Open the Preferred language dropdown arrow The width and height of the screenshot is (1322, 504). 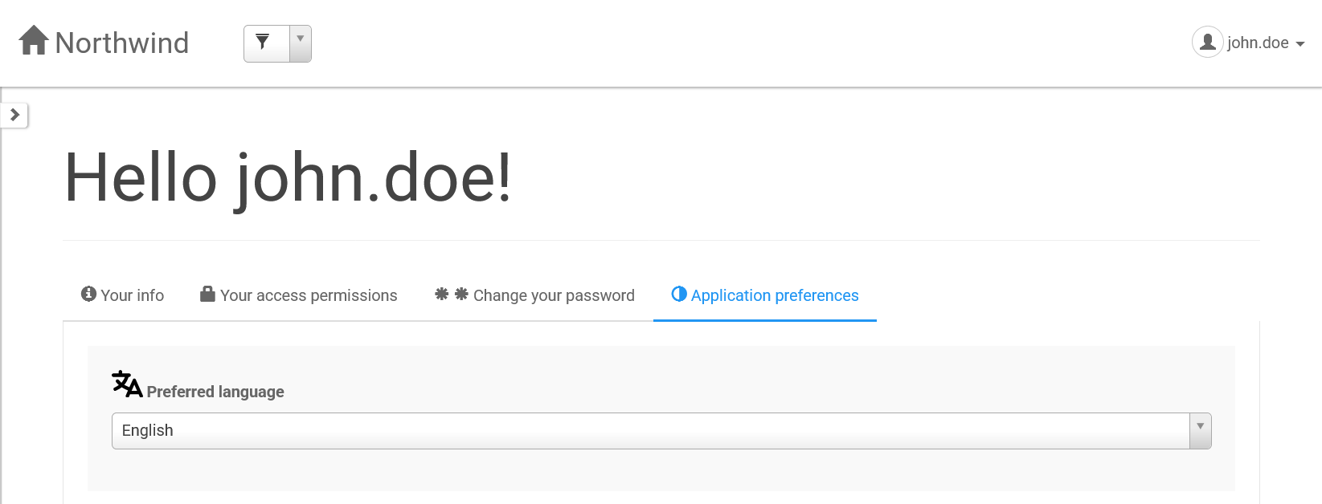[1200, 431]
